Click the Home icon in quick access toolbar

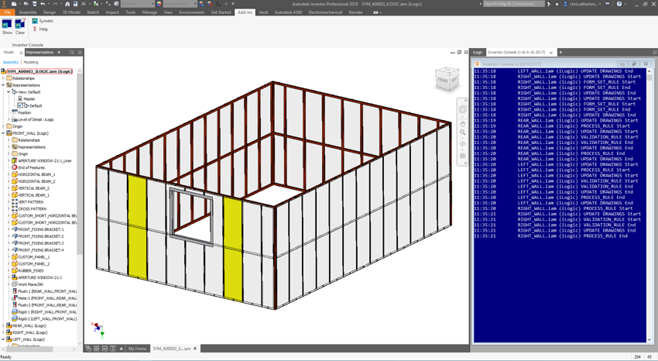(67, 4)
